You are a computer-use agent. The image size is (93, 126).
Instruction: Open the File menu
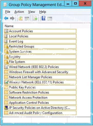click(x=8, y=12)
